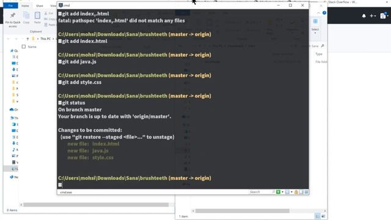Minimize the cmd window
Viewport: 391px width, 220px height.
(x=279, y=5)
